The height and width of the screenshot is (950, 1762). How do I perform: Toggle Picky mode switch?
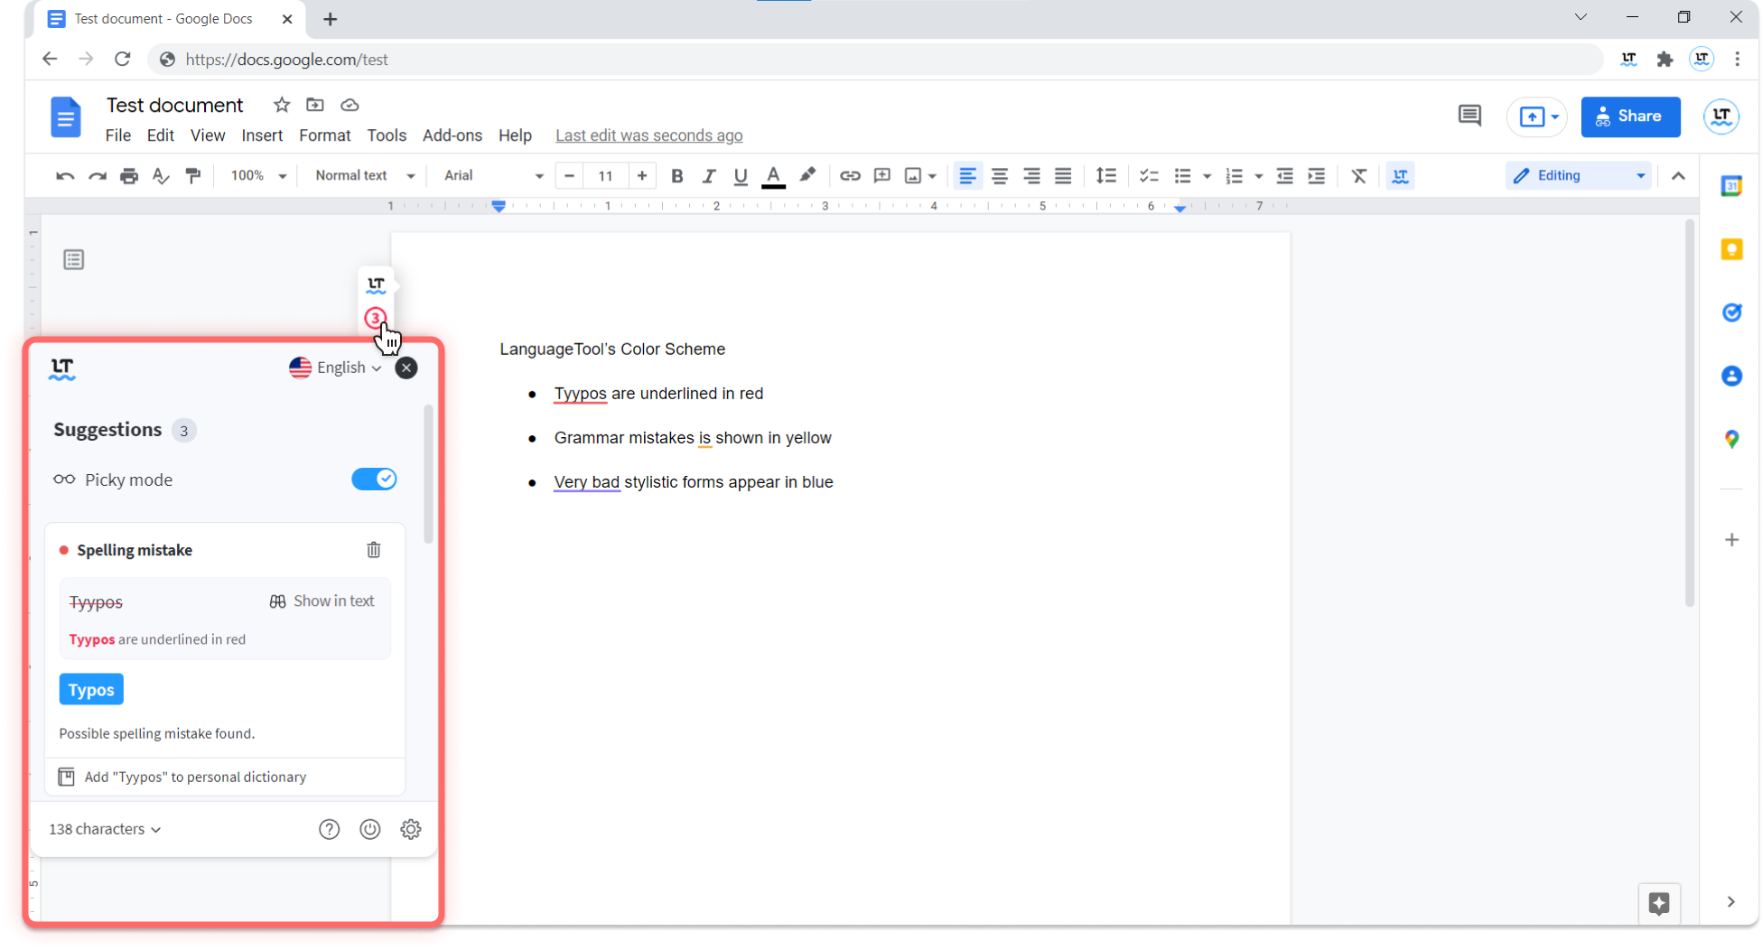coord(374,480)
